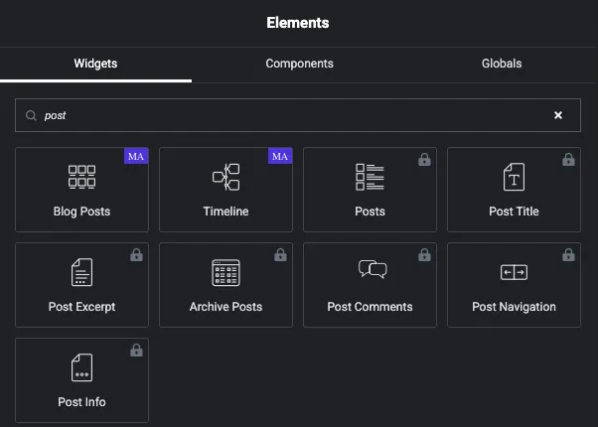This screenshot has width=598, height=427.
Task: Clear the widget search with X
Action: coord(558,115)
